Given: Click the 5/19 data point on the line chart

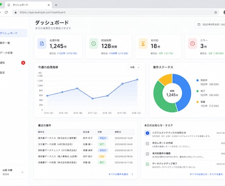Looking at the screenshot, I should (122, 84).
